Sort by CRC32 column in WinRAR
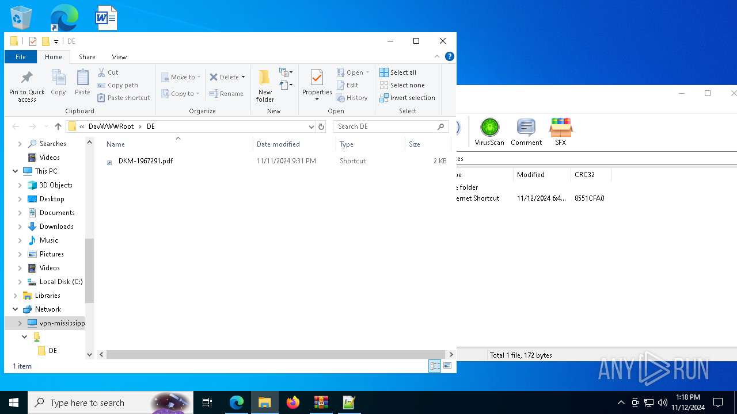This screenshot has height=414, width=737. pyautogui.click(x=591, y=175)
